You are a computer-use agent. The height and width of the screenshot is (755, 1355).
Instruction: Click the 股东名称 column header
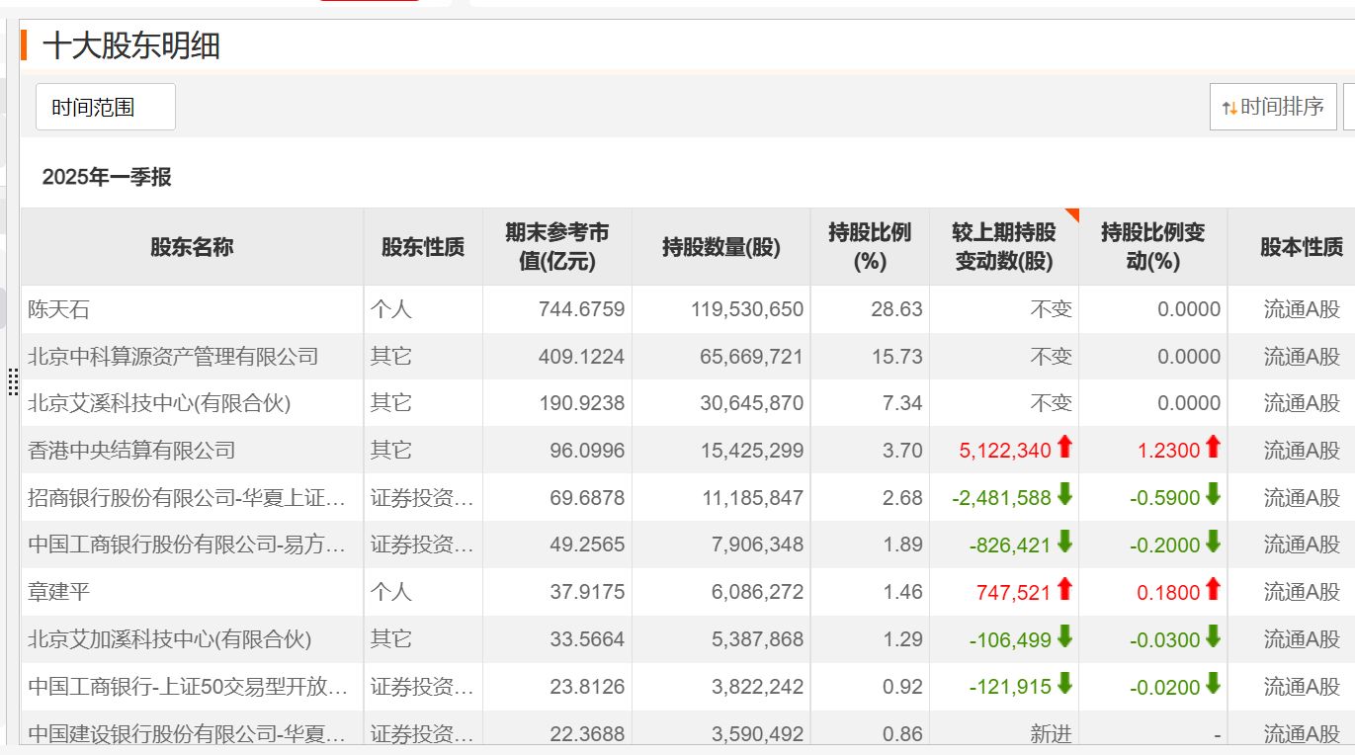pos(192,247)
